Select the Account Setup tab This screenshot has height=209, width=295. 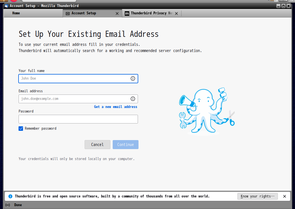92,13
